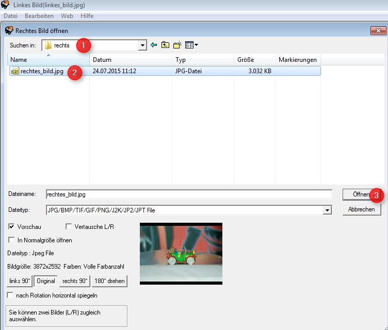This screenshot has height=330, width=388.
Task: Open the Dateityp file type dropdown
Action: [327, 210]
